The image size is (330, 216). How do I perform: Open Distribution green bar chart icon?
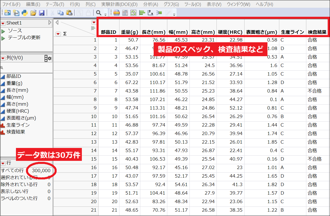142,13
